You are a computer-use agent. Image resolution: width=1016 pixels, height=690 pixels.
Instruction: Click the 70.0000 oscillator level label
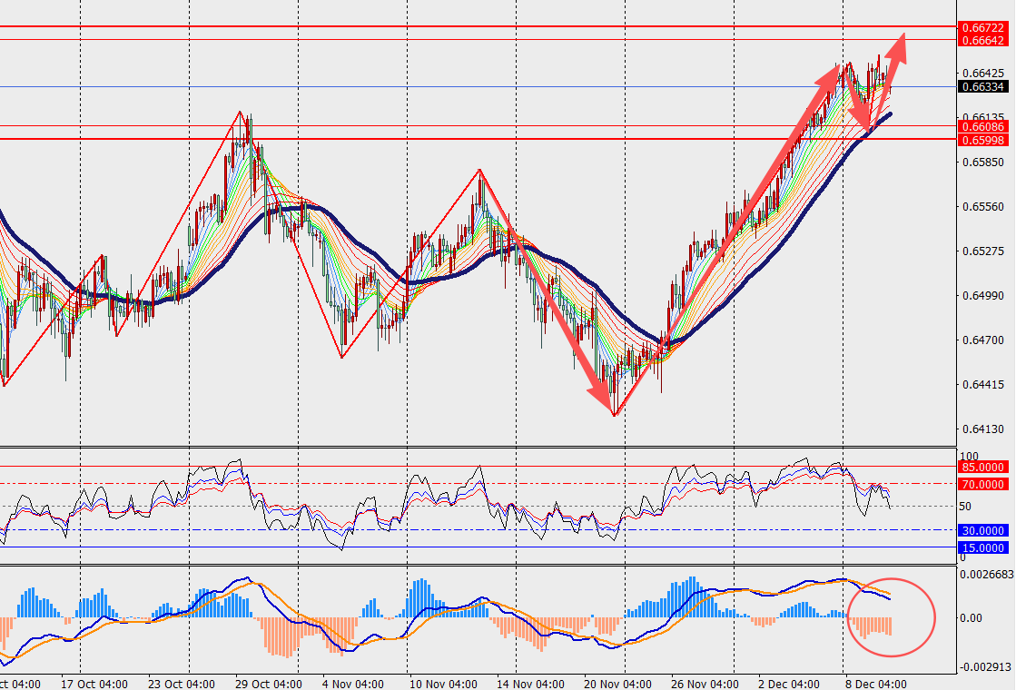(x=983, y=485)
